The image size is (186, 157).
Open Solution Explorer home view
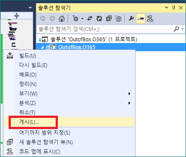62,18
